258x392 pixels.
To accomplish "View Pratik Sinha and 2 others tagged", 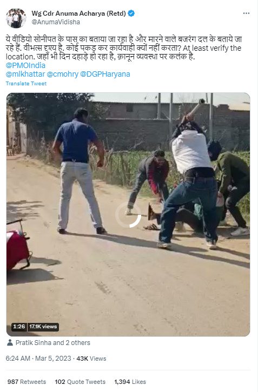I will (53, 342).
